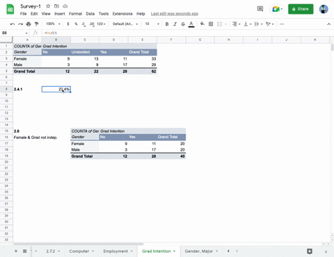Viewport: 334px width, 257px height.
Task: Open the text wrapping dropdown
Action: (x=258, y=24)
